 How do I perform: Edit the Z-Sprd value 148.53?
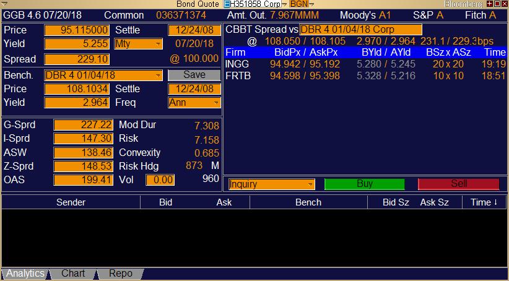84,166
